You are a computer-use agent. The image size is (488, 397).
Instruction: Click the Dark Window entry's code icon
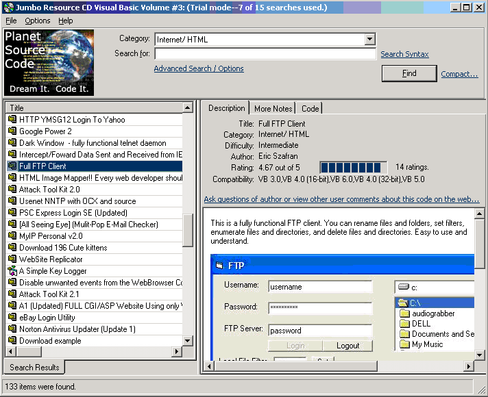pyautogui.click(x=12, y=142)
